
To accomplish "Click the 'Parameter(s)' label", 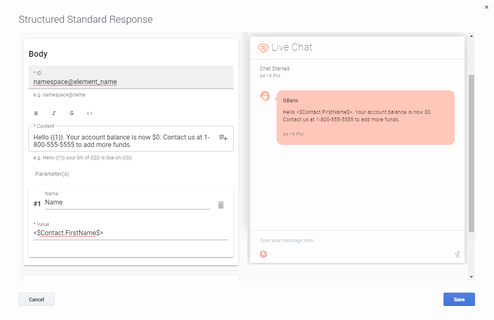I will [52, 174].
